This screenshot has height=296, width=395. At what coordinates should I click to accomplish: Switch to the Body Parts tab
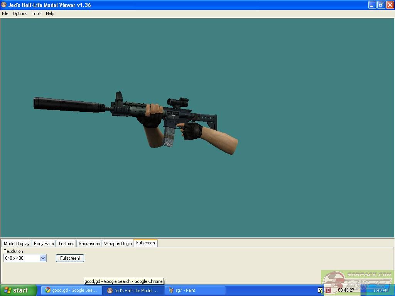[x=44, y=244]
